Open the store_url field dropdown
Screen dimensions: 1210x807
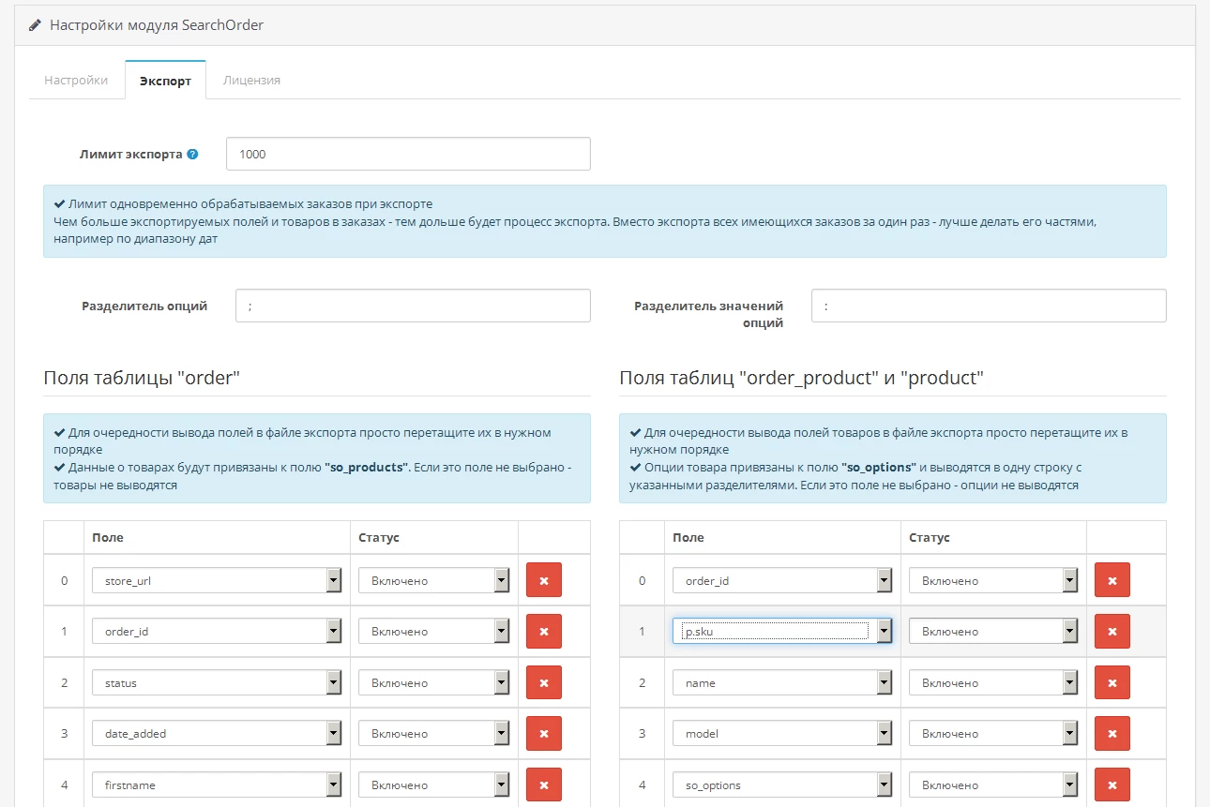217,580
